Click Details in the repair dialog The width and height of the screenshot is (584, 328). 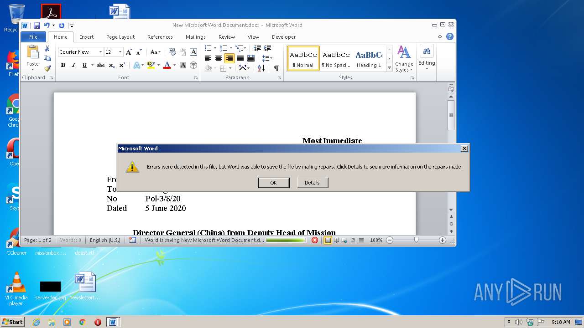(x=312, y=183)
